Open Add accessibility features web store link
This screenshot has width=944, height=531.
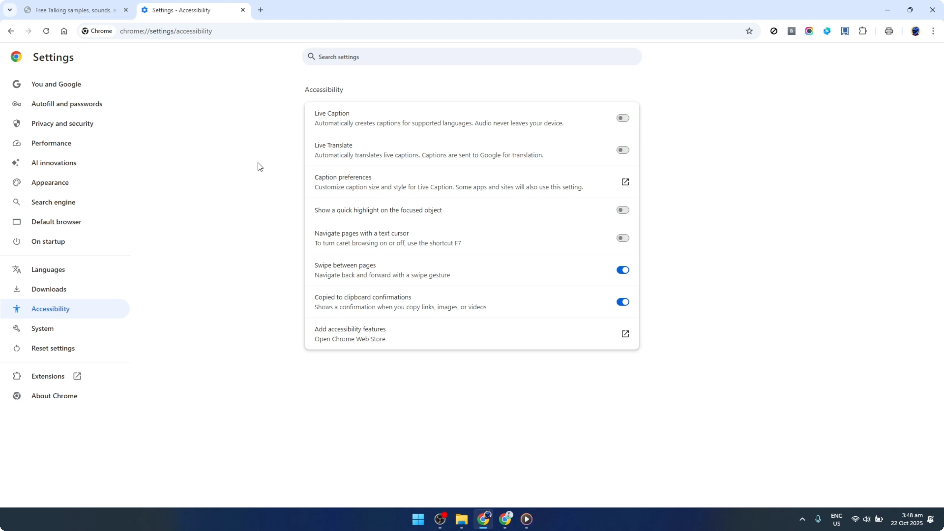click(x=625, y=334)
